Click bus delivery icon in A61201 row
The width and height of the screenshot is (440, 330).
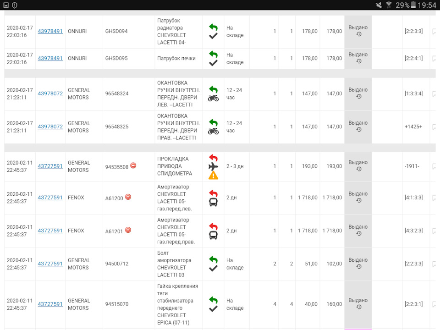213,236
